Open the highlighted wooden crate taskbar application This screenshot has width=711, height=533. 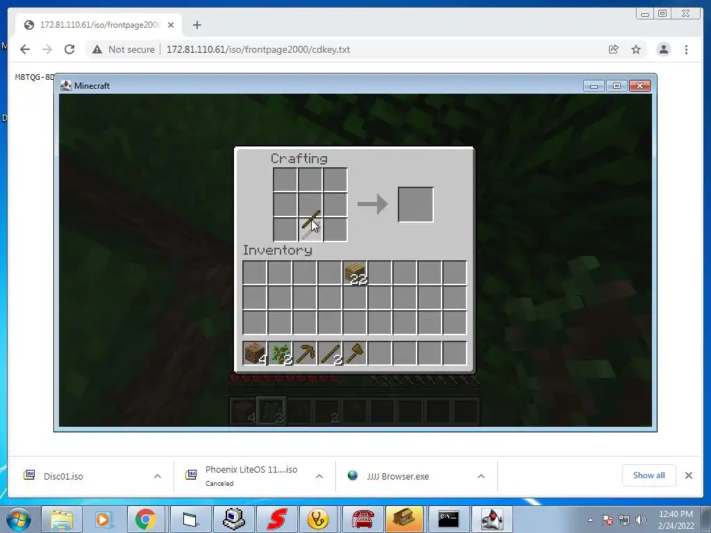click(405, 519)
